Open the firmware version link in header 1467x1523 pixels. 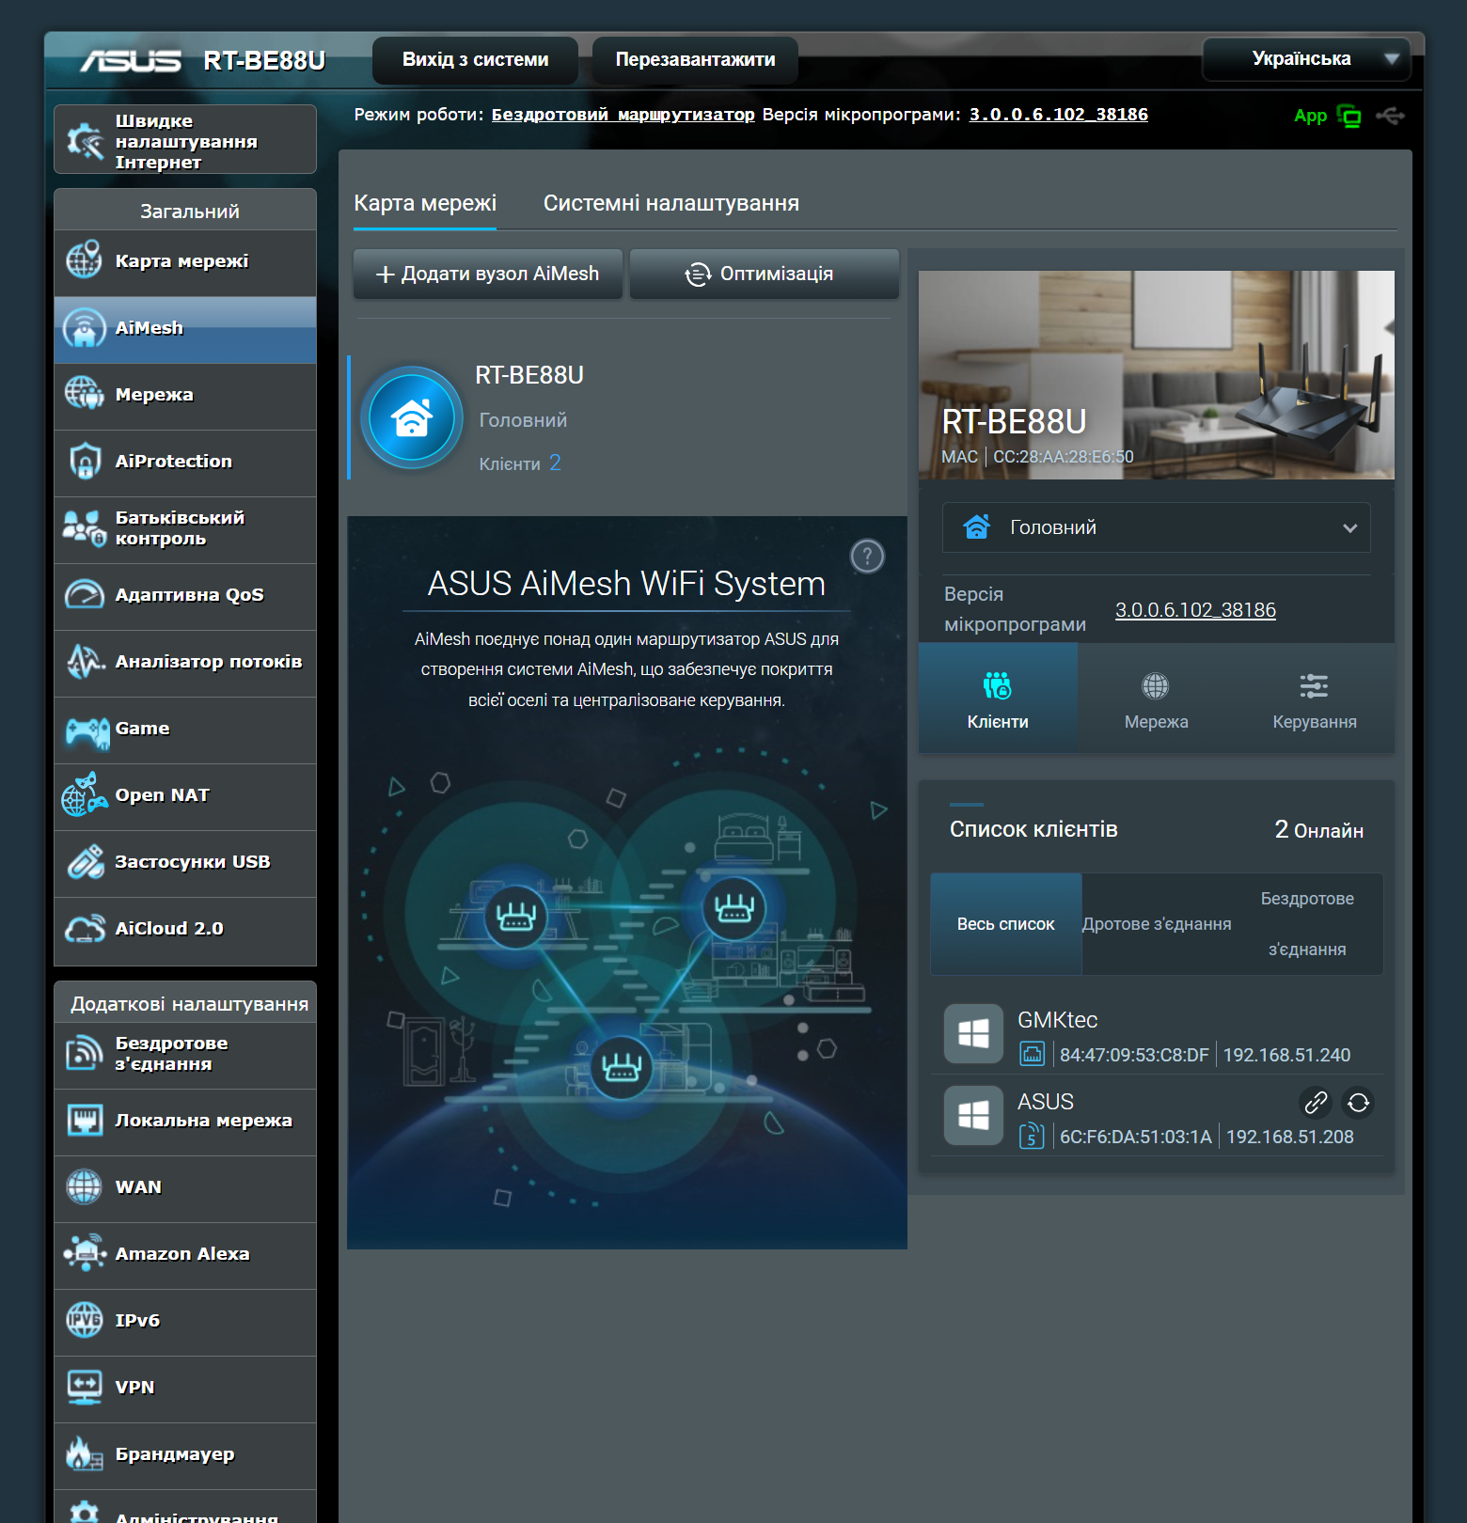coord(1059,115)
